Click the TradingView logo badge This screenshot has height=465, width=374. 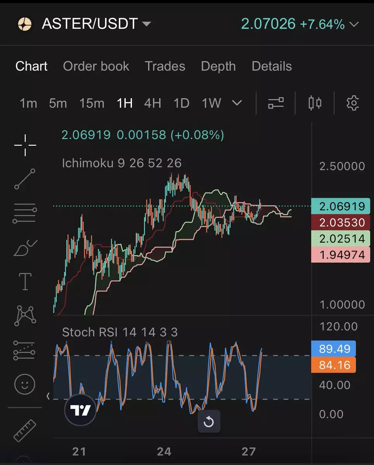80,410
